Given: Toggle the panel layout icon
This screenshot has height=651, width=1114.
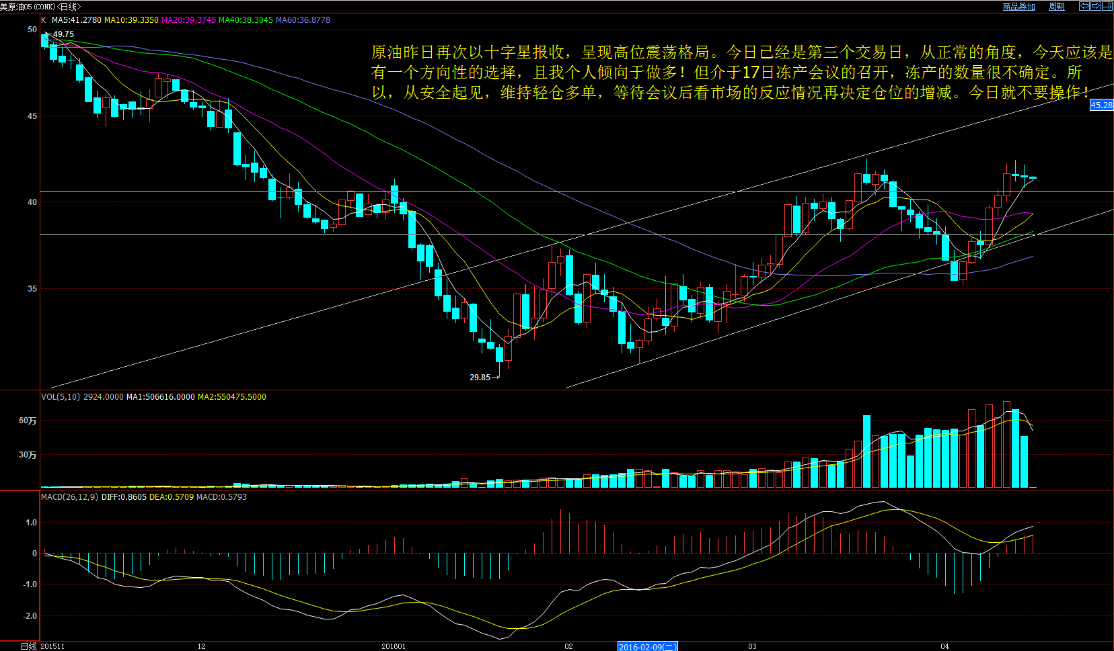Looking at the screenshot, I should coord(1107,6).
